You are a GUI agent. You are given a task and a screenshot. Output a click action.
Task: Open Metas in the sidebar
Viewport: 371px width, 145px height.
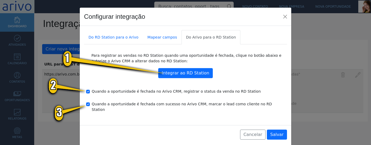(17, 133)
